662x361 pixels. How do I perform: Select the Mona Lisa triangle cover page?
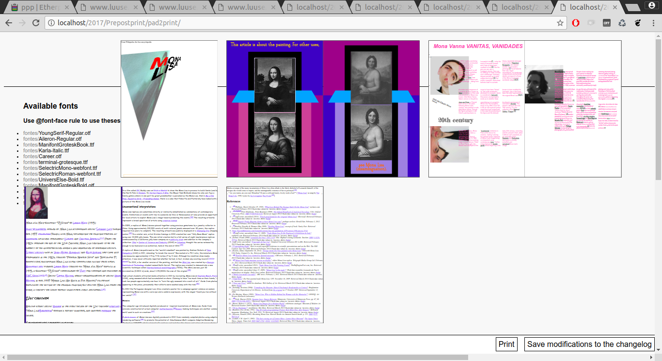coord(169,109)
